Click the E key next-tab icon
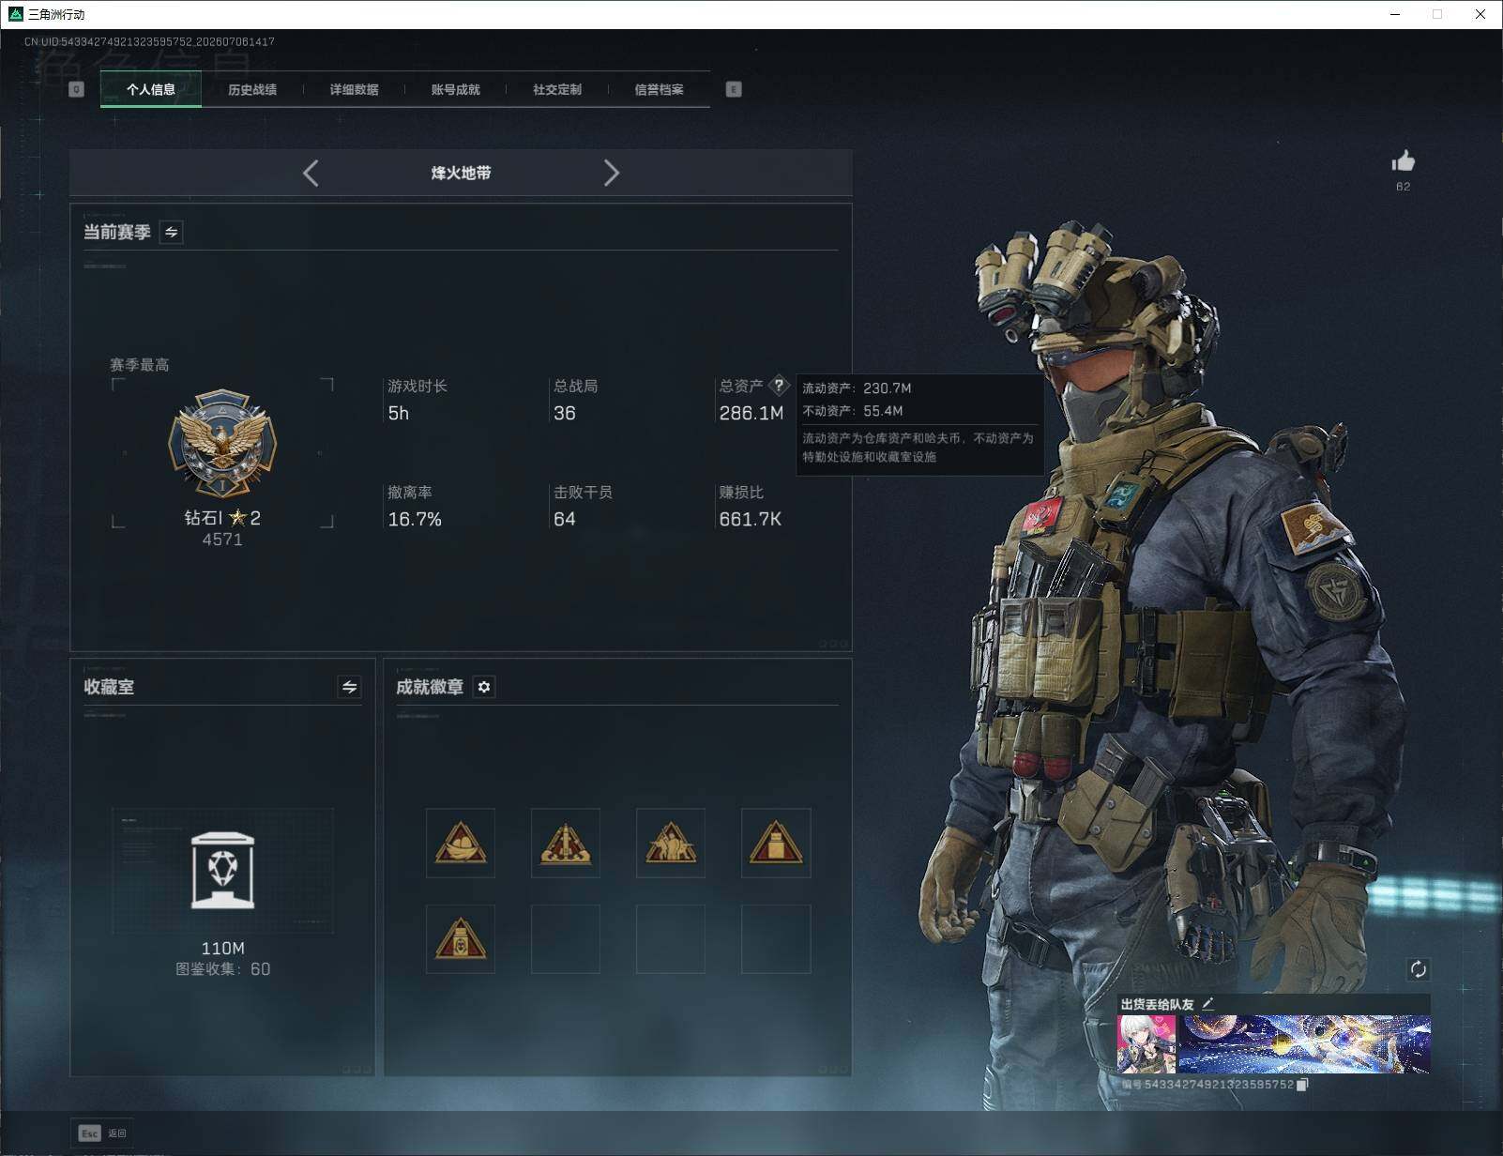Viewport: 1503px width, 1156px height. tap(734, 89)
